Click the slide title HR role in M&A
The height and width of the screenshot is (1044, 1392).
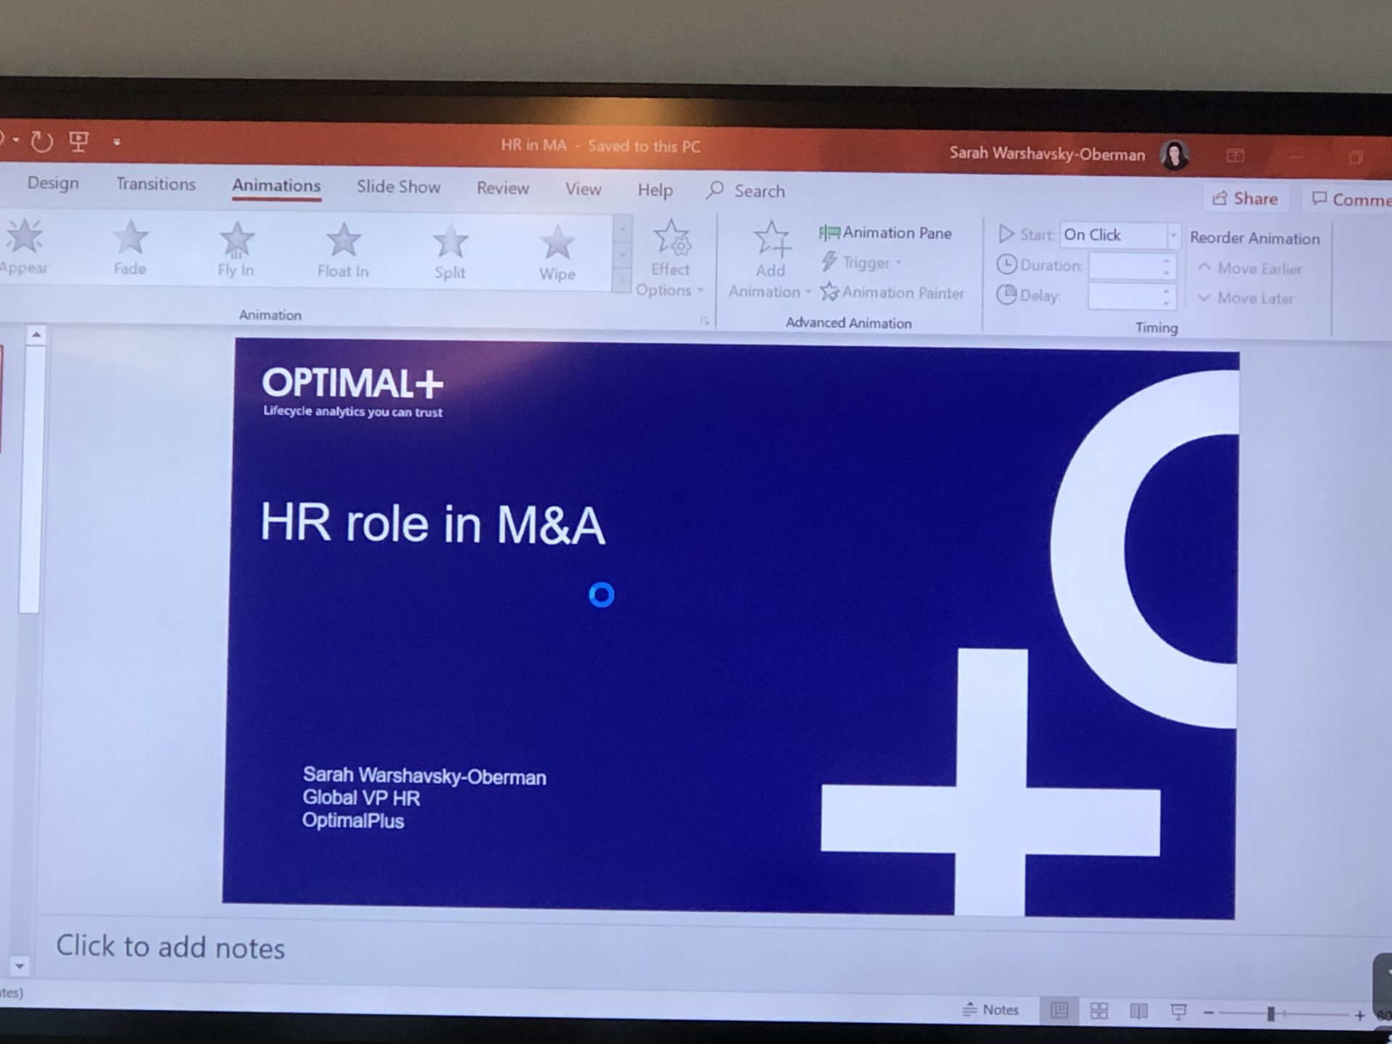point(432,523)
